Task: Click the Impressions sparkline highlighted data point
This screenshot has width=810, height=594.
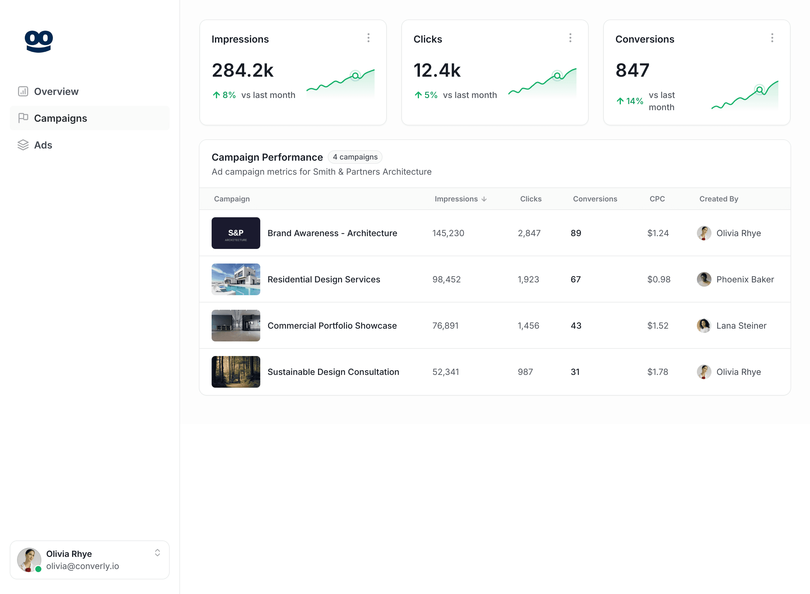Action: point(355,75)
